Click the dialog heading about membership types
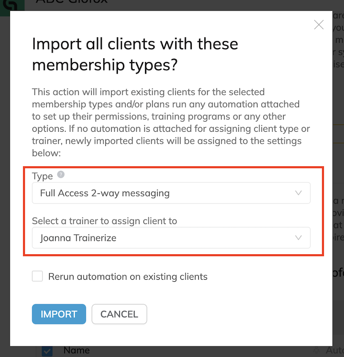The height and width of the screenshot is (357, 344). [x=135, y=54]
